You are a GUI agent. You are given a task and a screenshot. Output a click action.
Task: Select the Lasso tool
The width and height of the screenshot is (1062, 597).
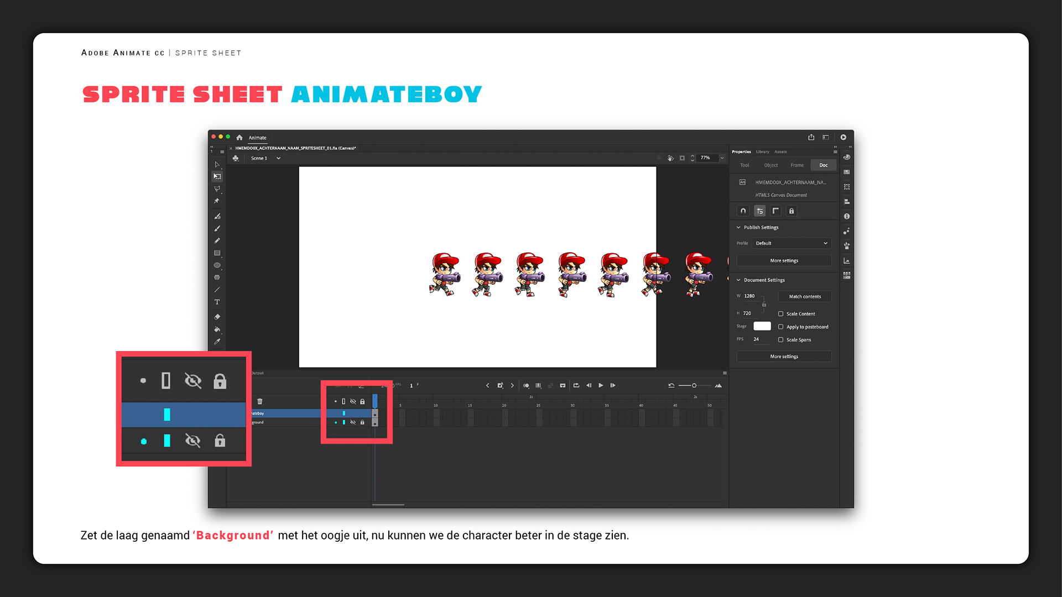217,189
